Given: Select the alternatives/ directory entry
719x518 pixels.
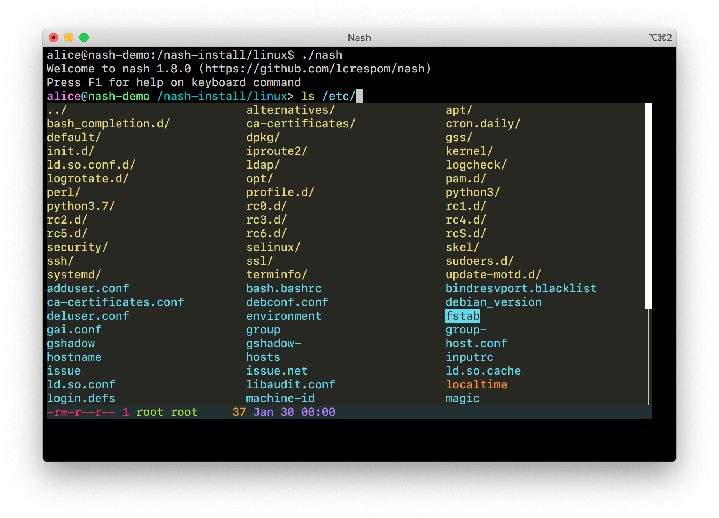Looking at the screenshot, I should point(290,110).
